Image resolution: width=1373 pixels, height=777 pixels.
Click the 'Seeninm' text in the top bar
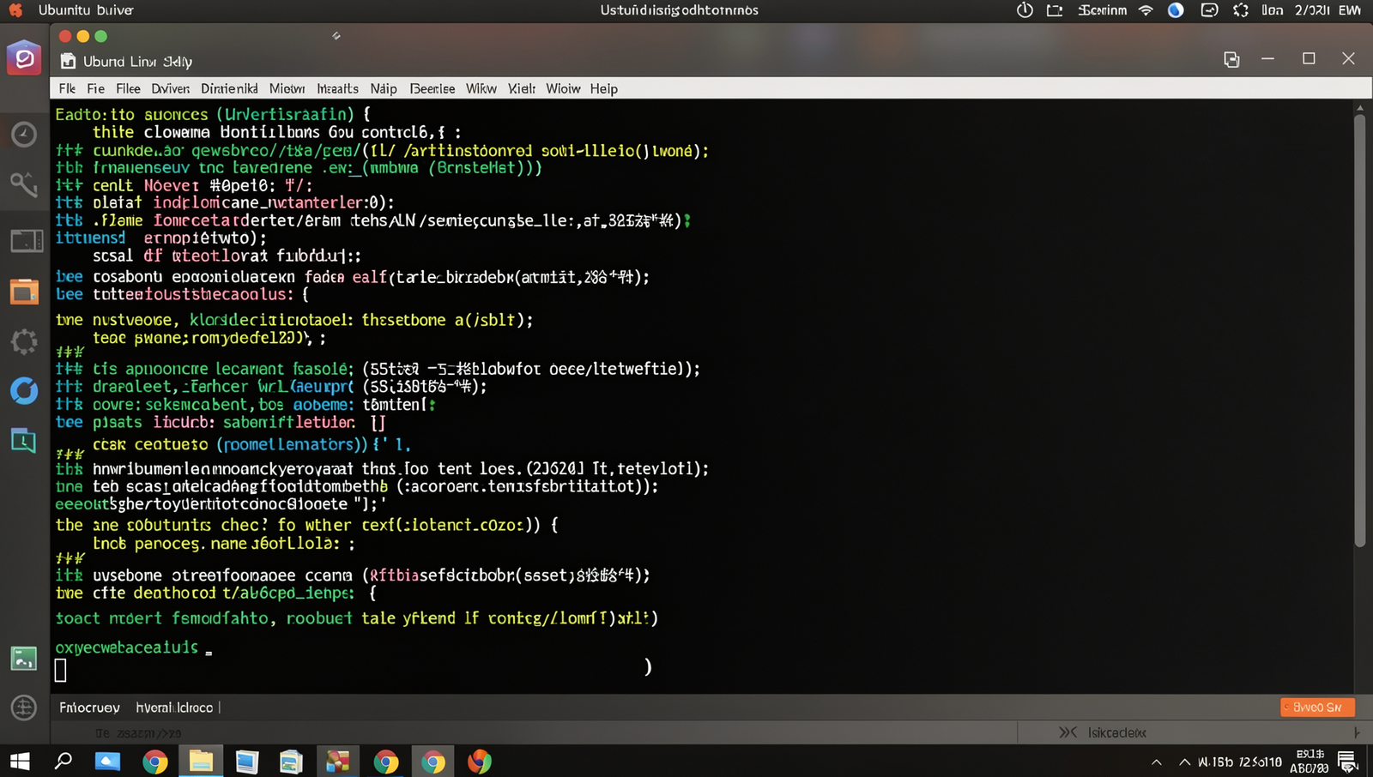[1103, 10]
